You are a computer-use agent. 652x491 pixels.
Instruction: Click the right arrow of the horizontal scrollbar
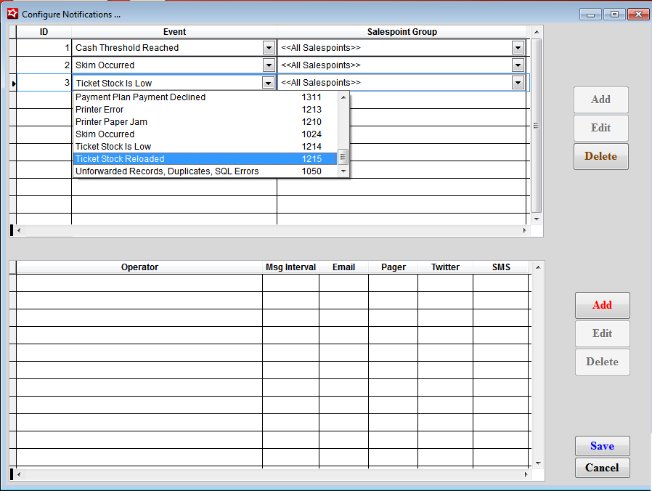(526, 231)
